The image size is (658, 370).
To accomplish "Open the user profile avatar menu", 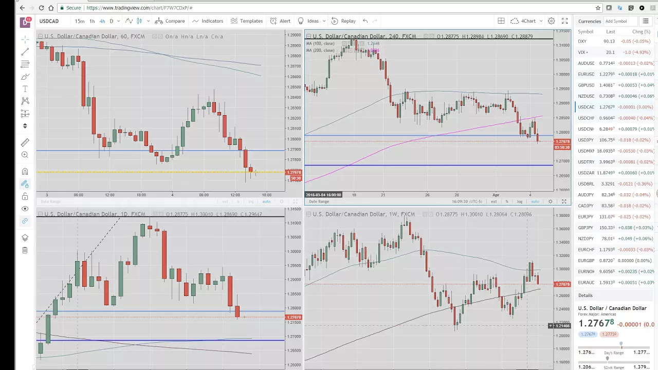I will [x=25, y=22].
